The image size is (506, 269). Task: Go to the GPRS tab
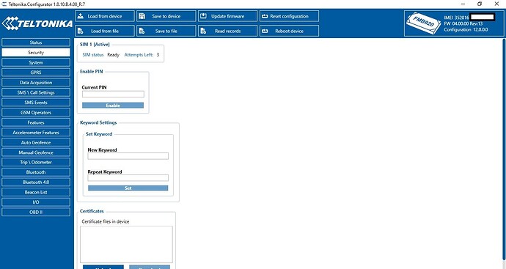(x=36, y=73)
